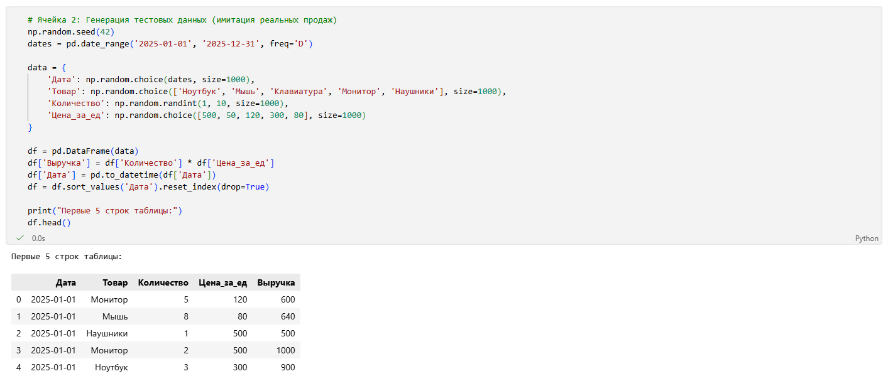Click the Дата column header in table
The height and width of the screenshot is (386, 888).
(x=66, y=282)
